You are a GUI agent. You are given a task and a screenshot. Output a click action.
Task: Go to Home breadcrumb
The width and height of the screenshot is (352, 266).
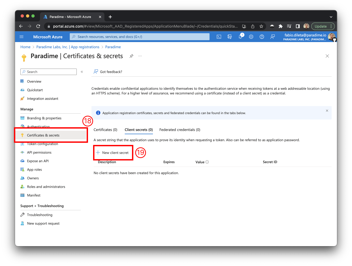25,47
